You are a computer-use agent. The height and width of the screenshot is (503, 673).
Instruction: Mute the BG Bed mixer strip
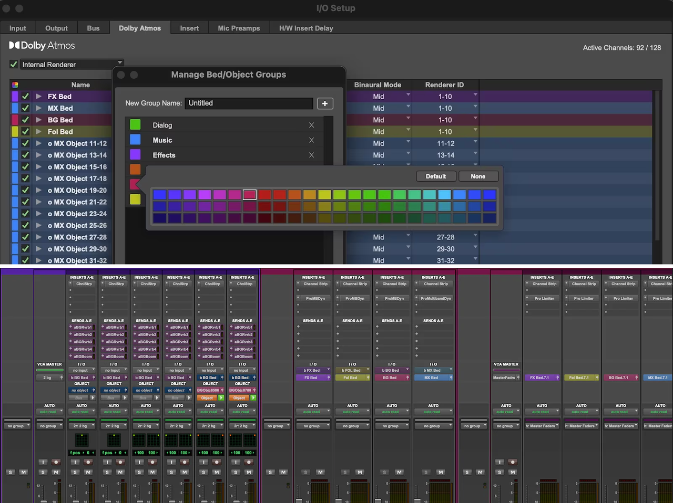click(399, 473)
